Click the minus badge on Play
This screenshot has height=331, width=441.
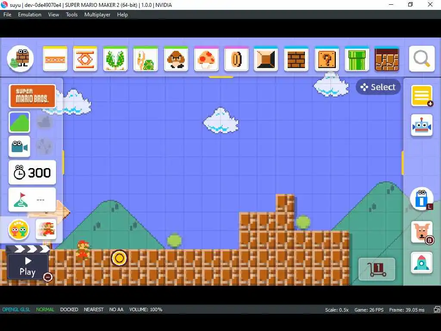(48, 277)
